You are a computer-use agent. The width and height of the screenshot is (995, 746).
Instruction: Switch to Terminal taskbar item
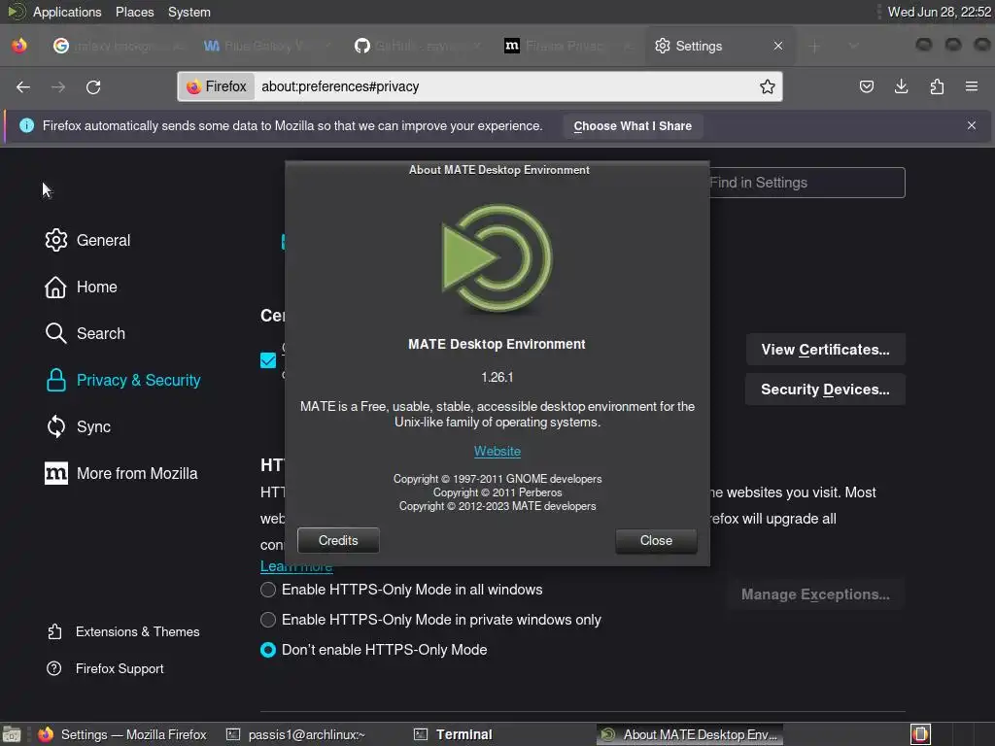453,734
